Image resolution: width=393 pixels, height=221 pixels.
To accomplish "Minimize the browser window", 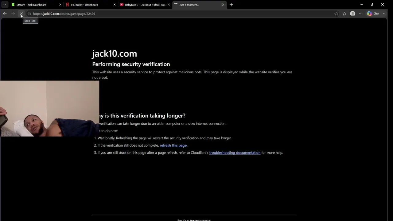I will [362, 5].
